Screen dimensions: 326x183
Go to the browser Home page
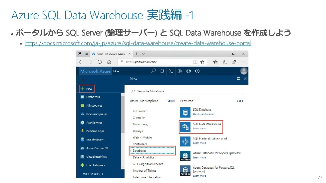click(109, 62)
